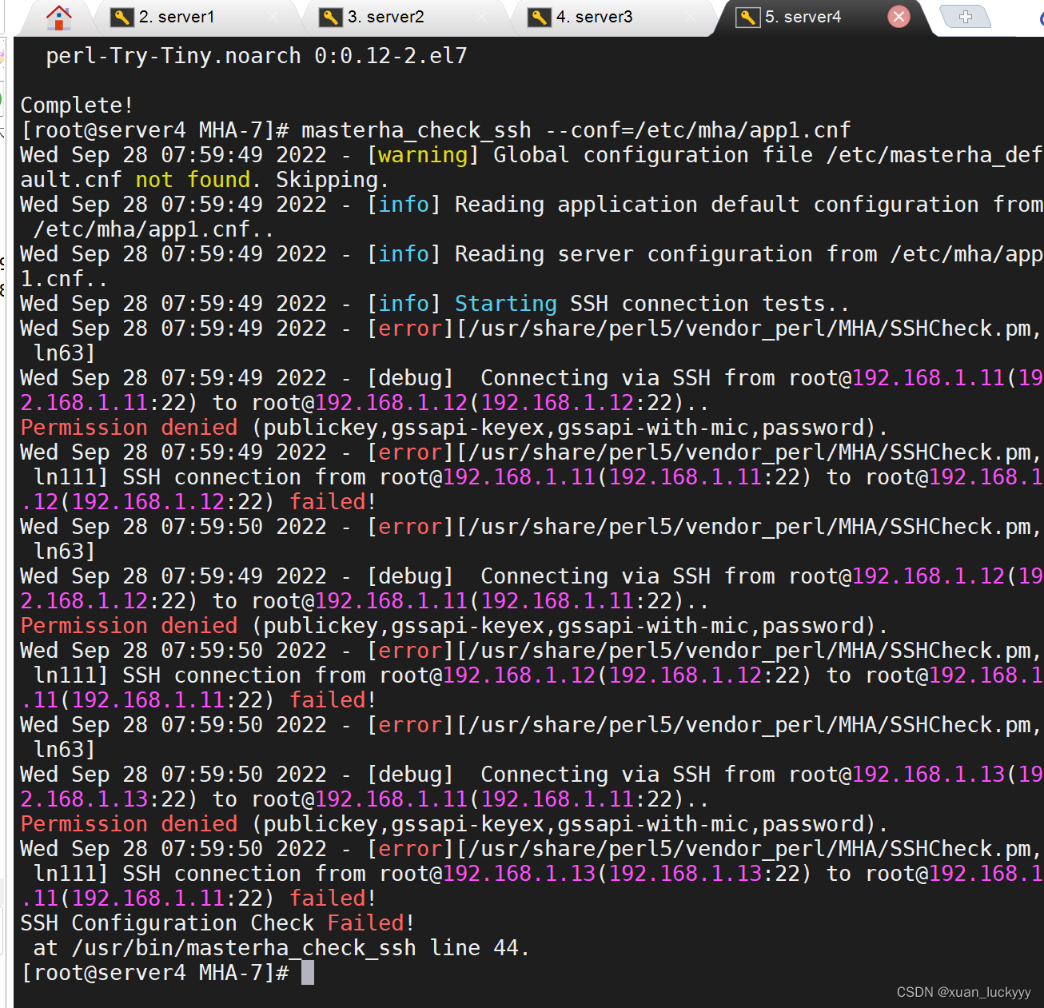Click the yellow 'warning' tag
1044x1008 pixels.
tap(422, 155)
